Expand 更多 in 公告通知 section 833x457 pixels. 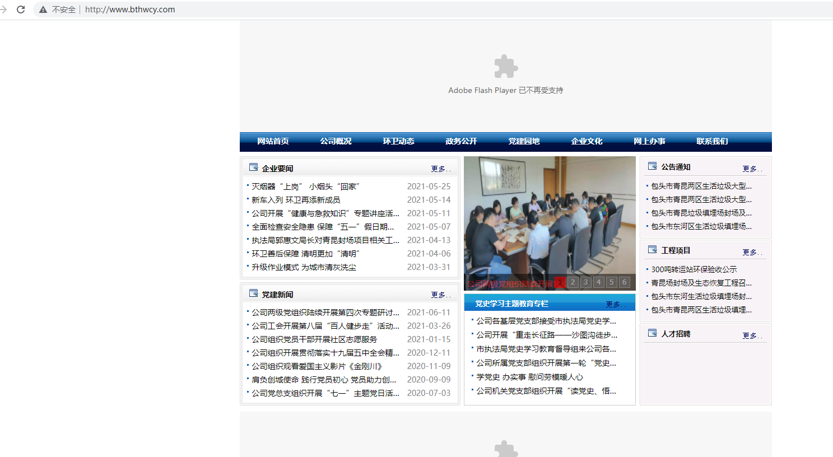(751, 169)
